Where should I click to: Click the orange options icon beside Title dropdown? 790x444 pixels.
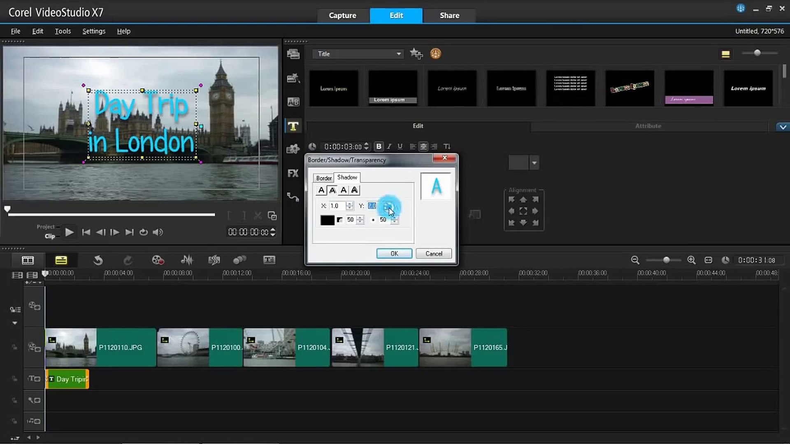pos(435,53)
